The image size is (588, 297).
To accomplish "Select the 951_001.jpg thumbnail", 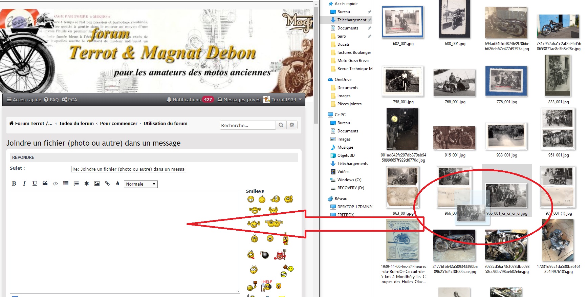I will (558, 129).
